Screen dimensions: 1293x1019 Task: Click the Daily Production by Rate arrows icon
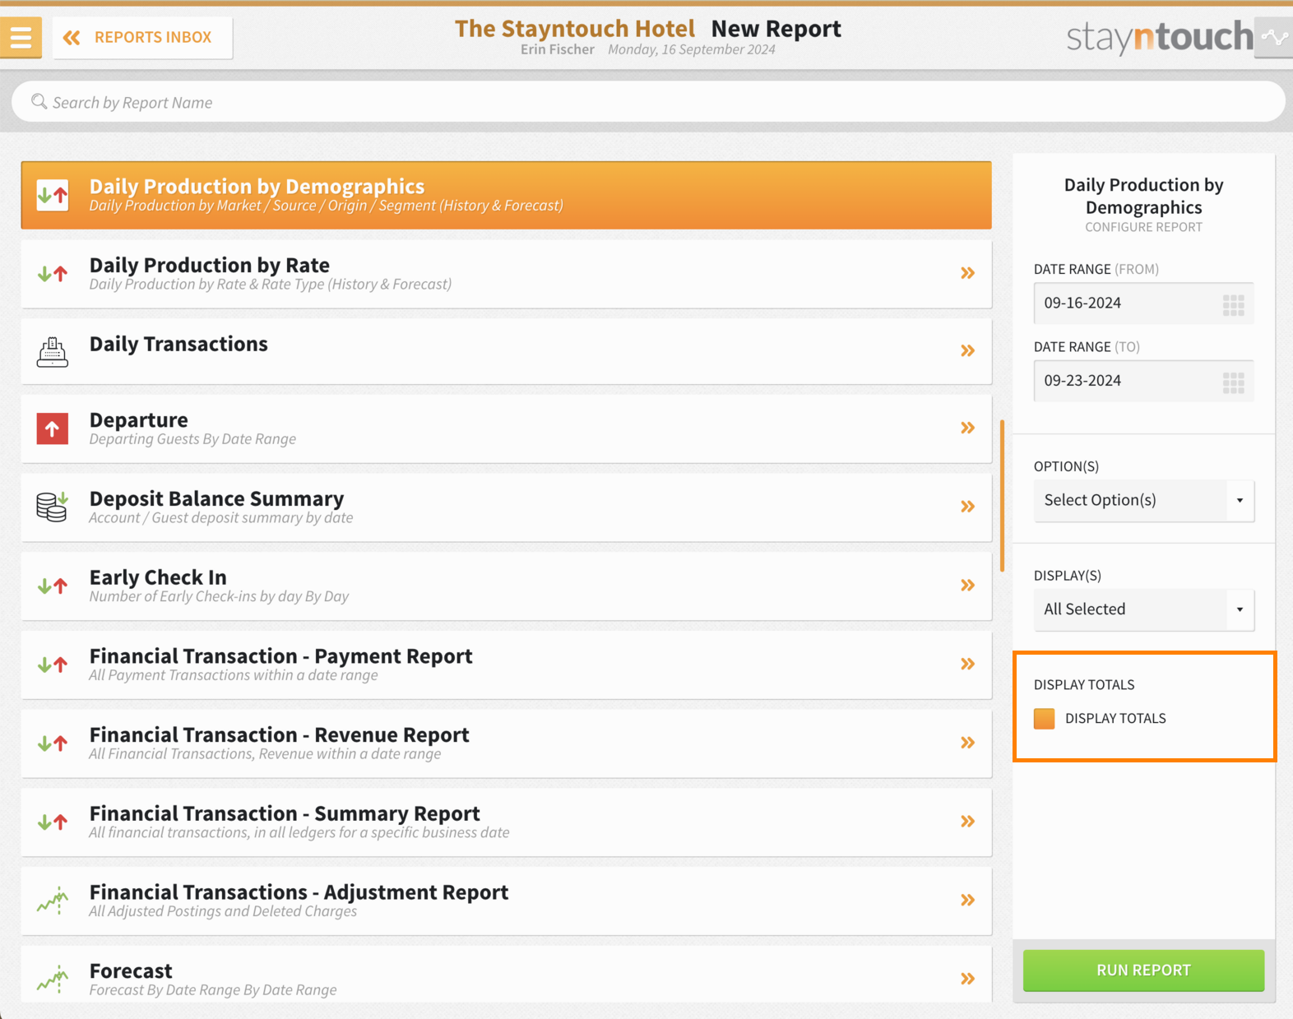click(53, 274)
